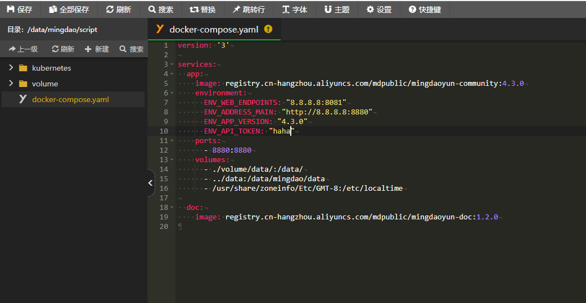
Task: Fold the environment block at line 6
Action: (x=172, y=93)
